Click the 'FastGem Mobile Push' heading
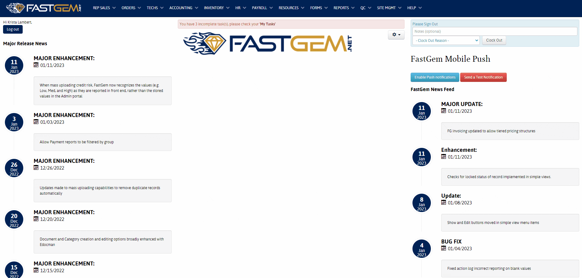This screenshot has height=278, width=582. coord(450,59)
